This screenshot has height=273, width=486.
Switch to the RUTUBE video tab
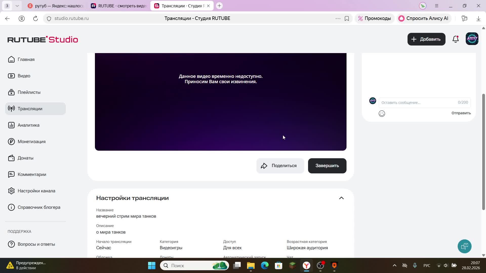point(119,6)
